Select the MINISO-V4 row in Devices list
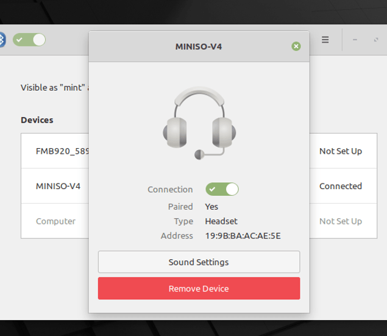387x336 pixels. click(x=199, y=186)
